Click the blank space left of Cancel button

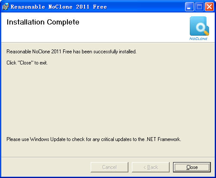click(46, 167)
